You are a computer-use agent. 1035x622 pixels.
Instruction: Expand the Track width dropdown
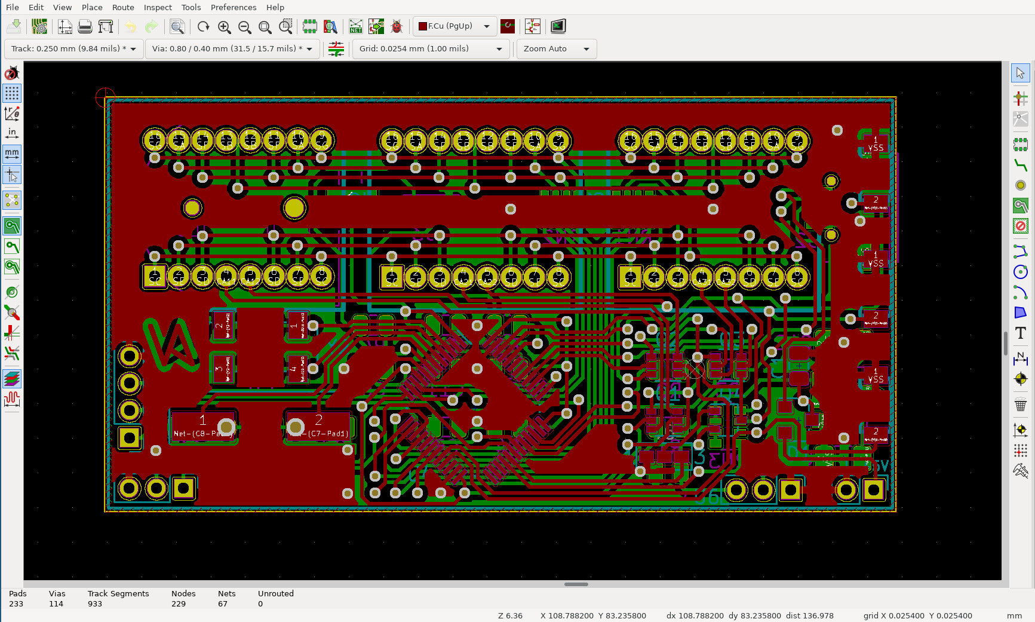[x=133, y=49]
